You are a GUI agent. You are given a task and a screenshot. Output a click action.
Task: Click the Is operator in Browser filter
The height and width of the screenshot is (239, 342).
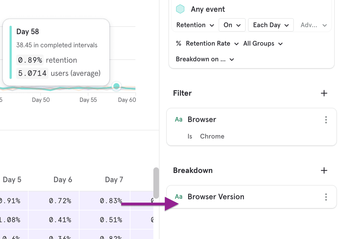190,136
